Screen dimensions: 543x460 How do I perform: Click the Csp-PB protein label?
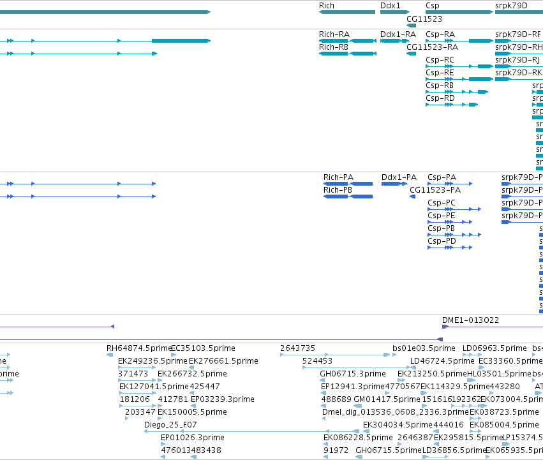pos(441,228)
